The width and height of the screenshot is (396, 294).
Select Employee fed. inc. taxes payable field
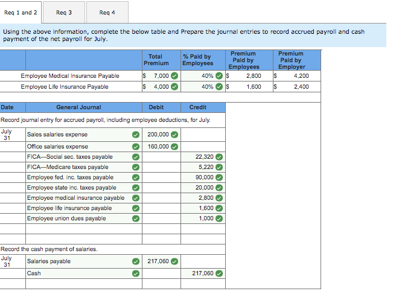tap(84, 177)
